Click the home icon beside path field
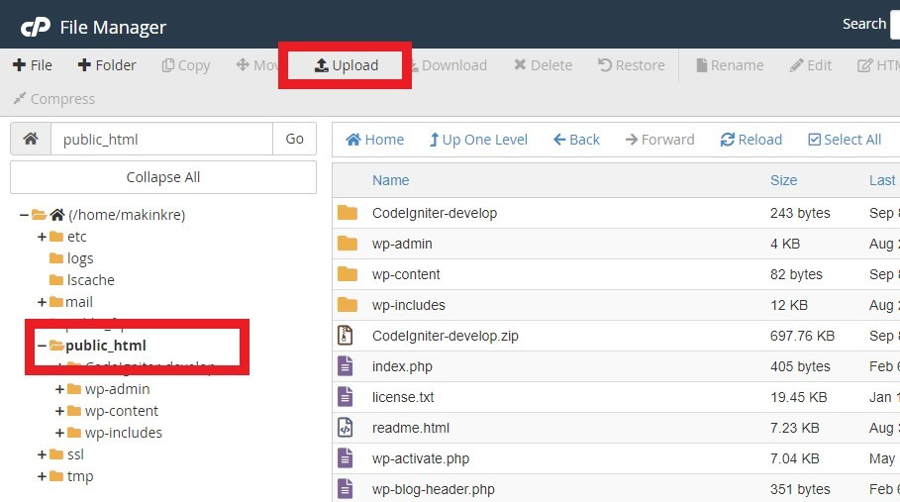This screenshot has height=502, width=900. [x=31, y=139]
